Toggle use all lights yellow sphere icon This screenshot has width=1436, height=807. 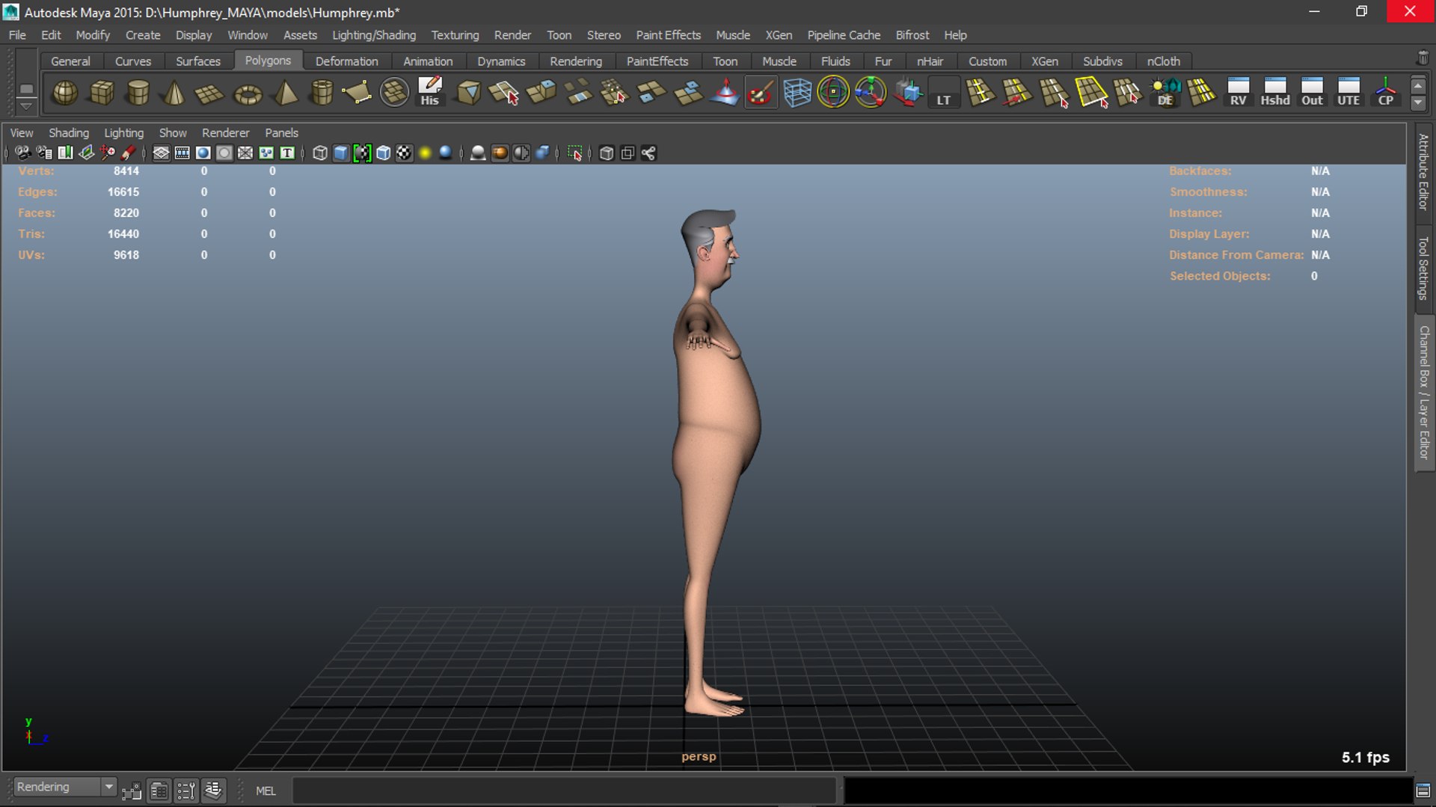coord(425,153)
